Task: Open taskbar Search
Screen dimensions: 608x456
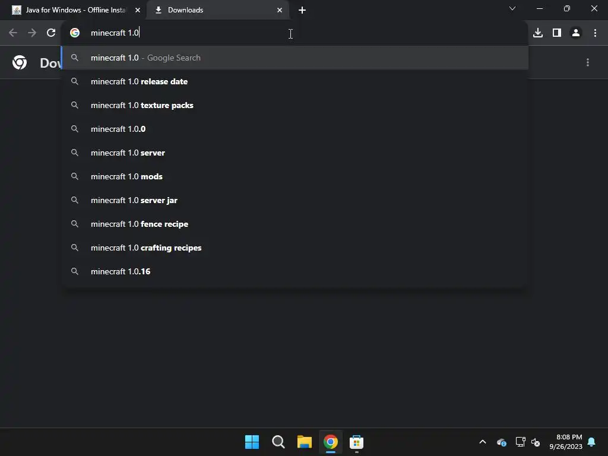Action: point(278,442)
